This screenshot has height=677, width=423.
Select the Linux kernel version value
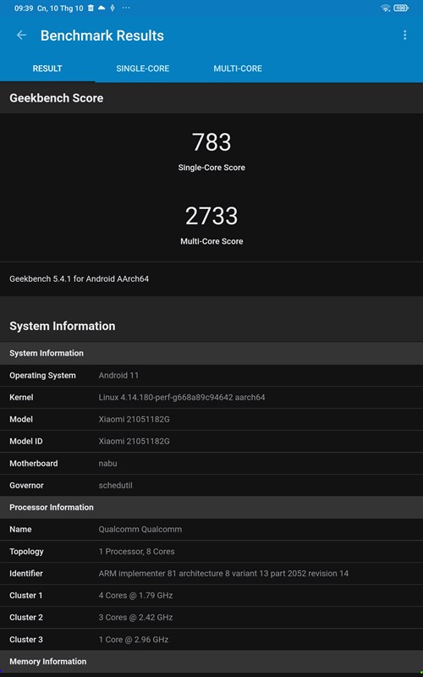point(182,397)
